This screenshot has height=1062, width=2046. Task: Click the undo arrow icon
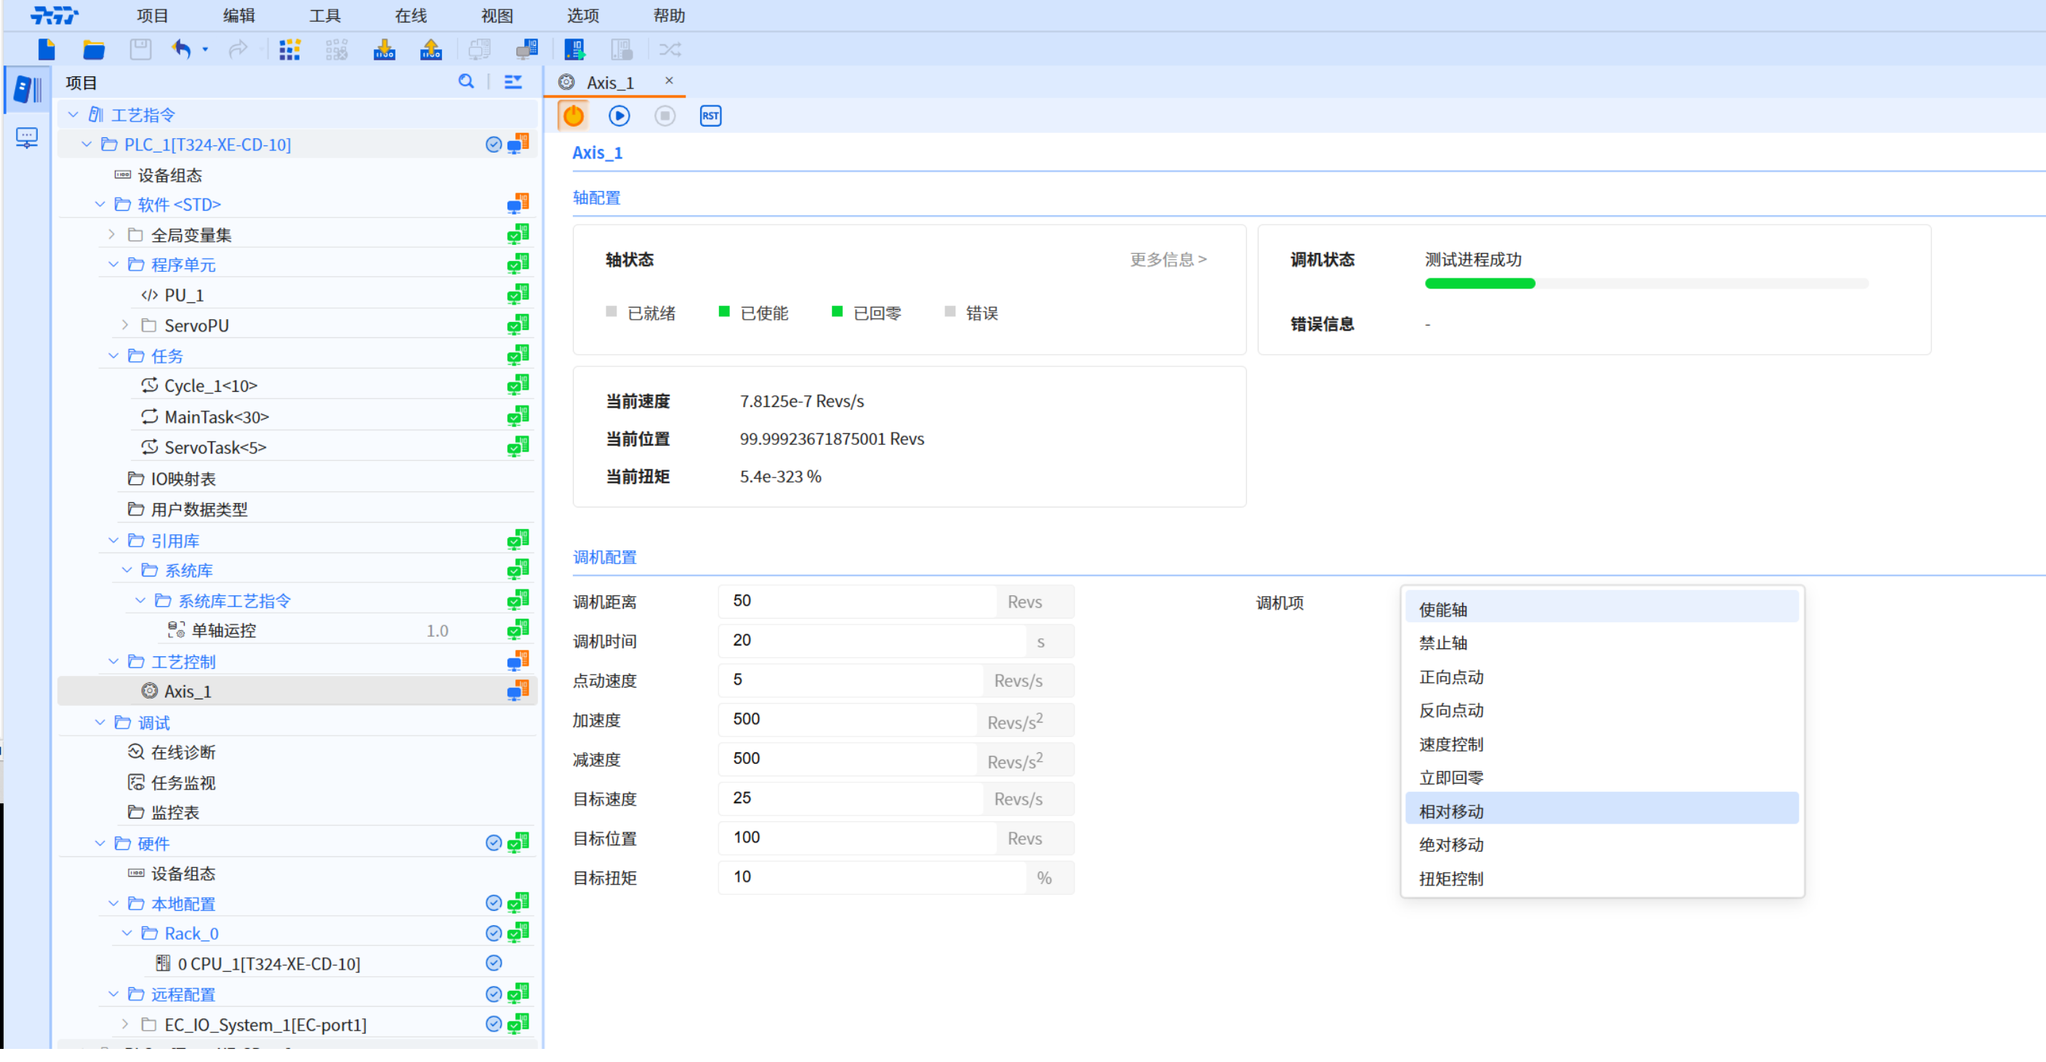(181, 50)
